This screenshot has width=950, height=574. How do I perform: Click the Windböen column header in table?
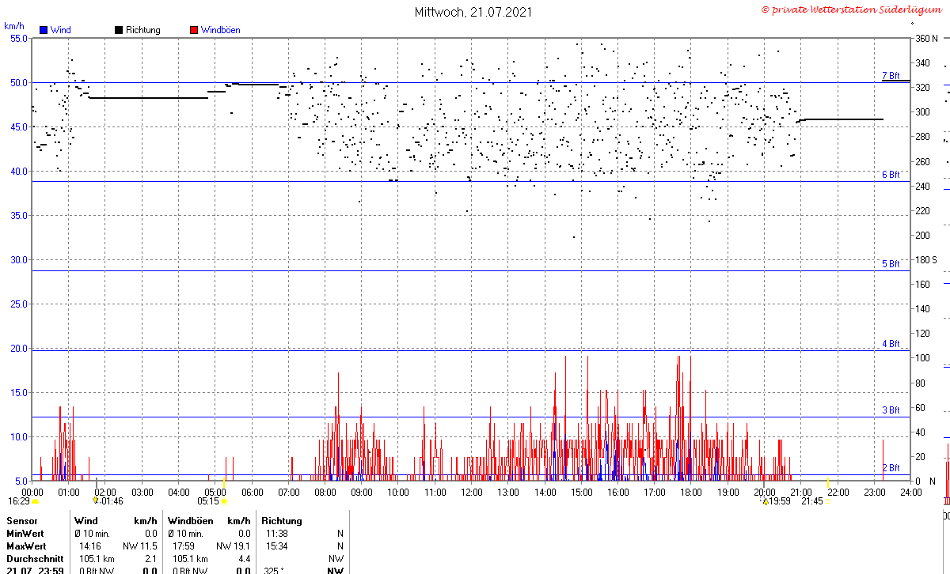click(x=190, y=521)
